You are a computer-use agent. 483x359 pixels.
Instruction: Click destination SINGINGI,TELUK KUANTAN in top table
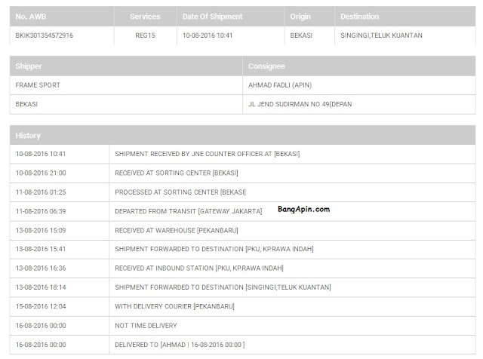click(x=381, y=35)
